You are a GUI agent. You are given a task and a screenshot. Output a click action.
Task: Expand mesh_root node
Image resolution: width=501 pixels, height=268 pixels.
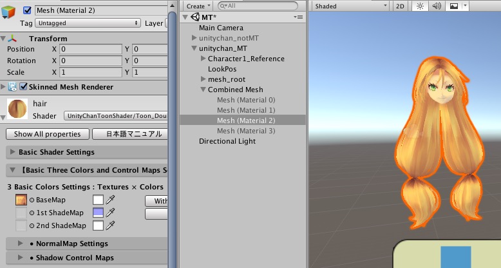pyautogui.click(x=203, y=79)
